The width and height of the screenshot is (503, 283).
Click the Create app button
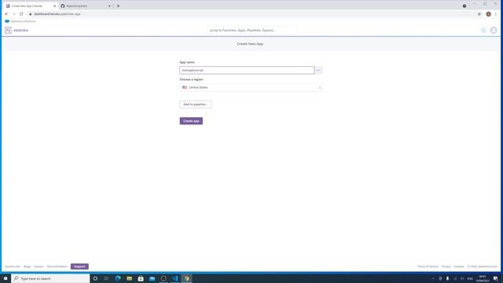191,121
